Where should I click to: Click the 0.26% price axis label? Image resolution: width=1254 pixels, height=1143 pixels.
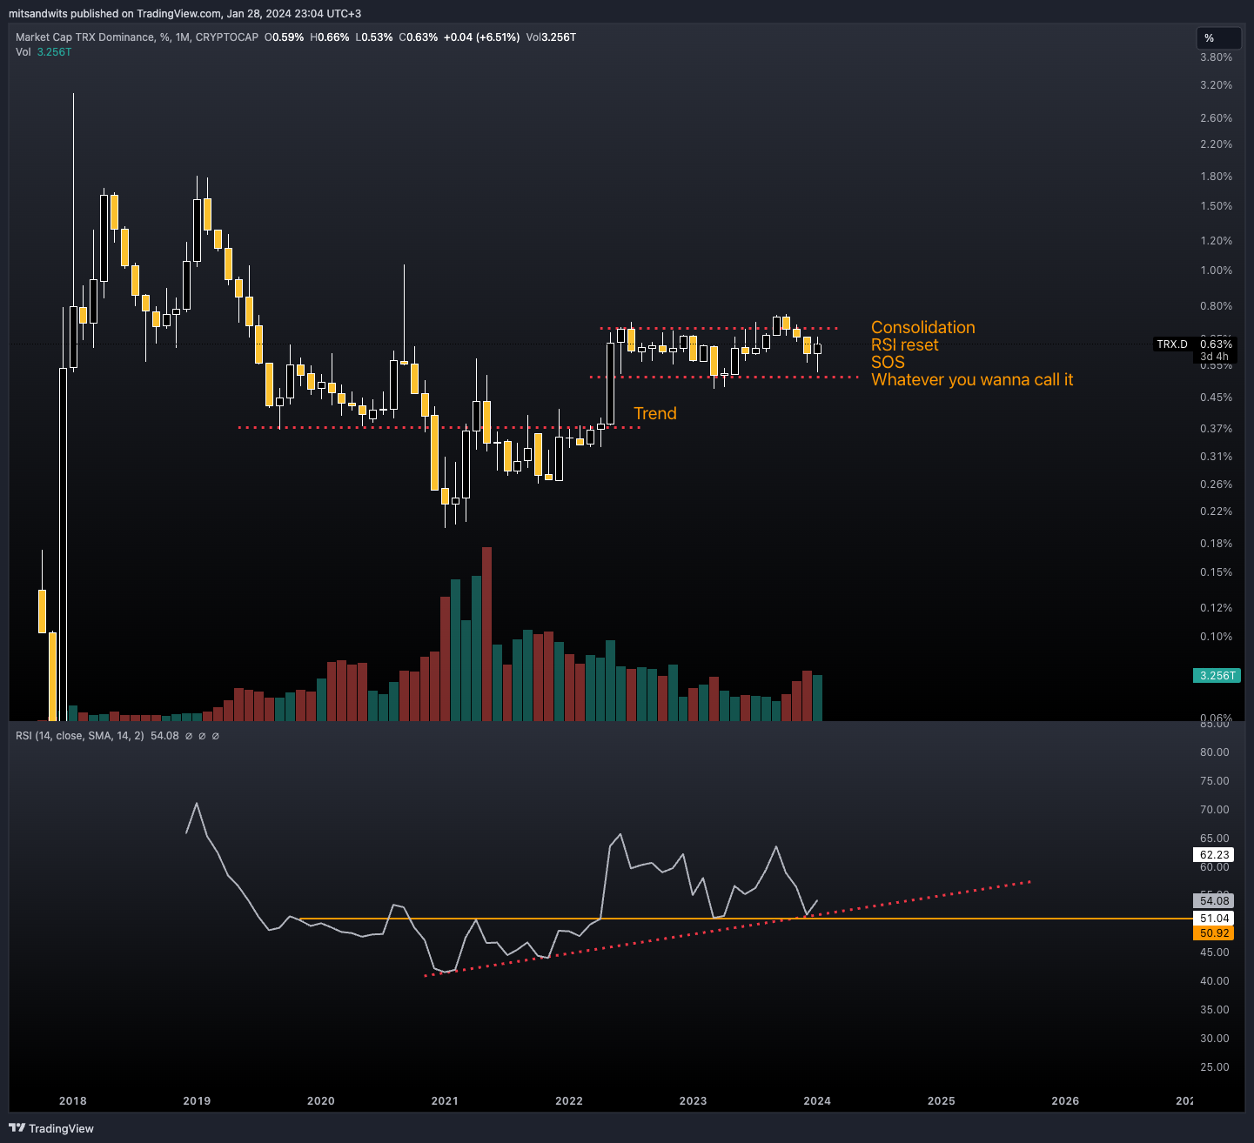[x=1217, y=485]
